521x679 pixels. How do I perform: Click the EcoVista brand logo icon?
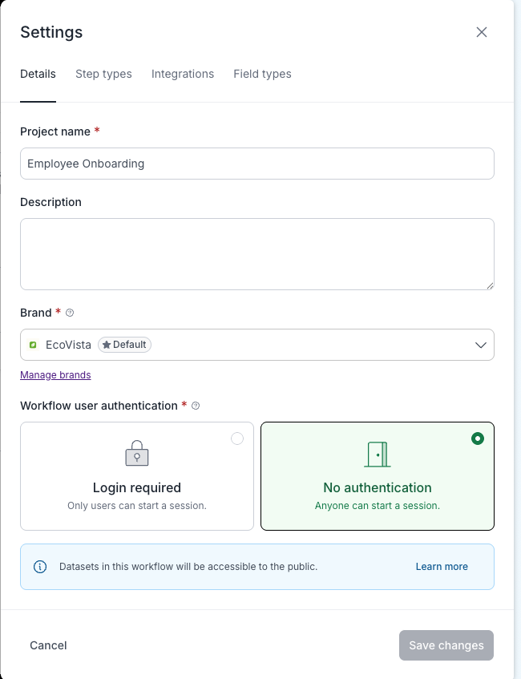tap(33, 345)
